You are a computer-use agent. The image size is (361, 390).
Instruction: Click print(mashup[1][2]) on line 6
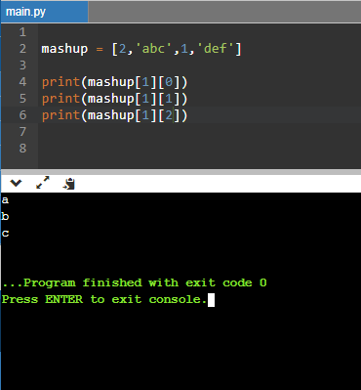pos(115,115)
